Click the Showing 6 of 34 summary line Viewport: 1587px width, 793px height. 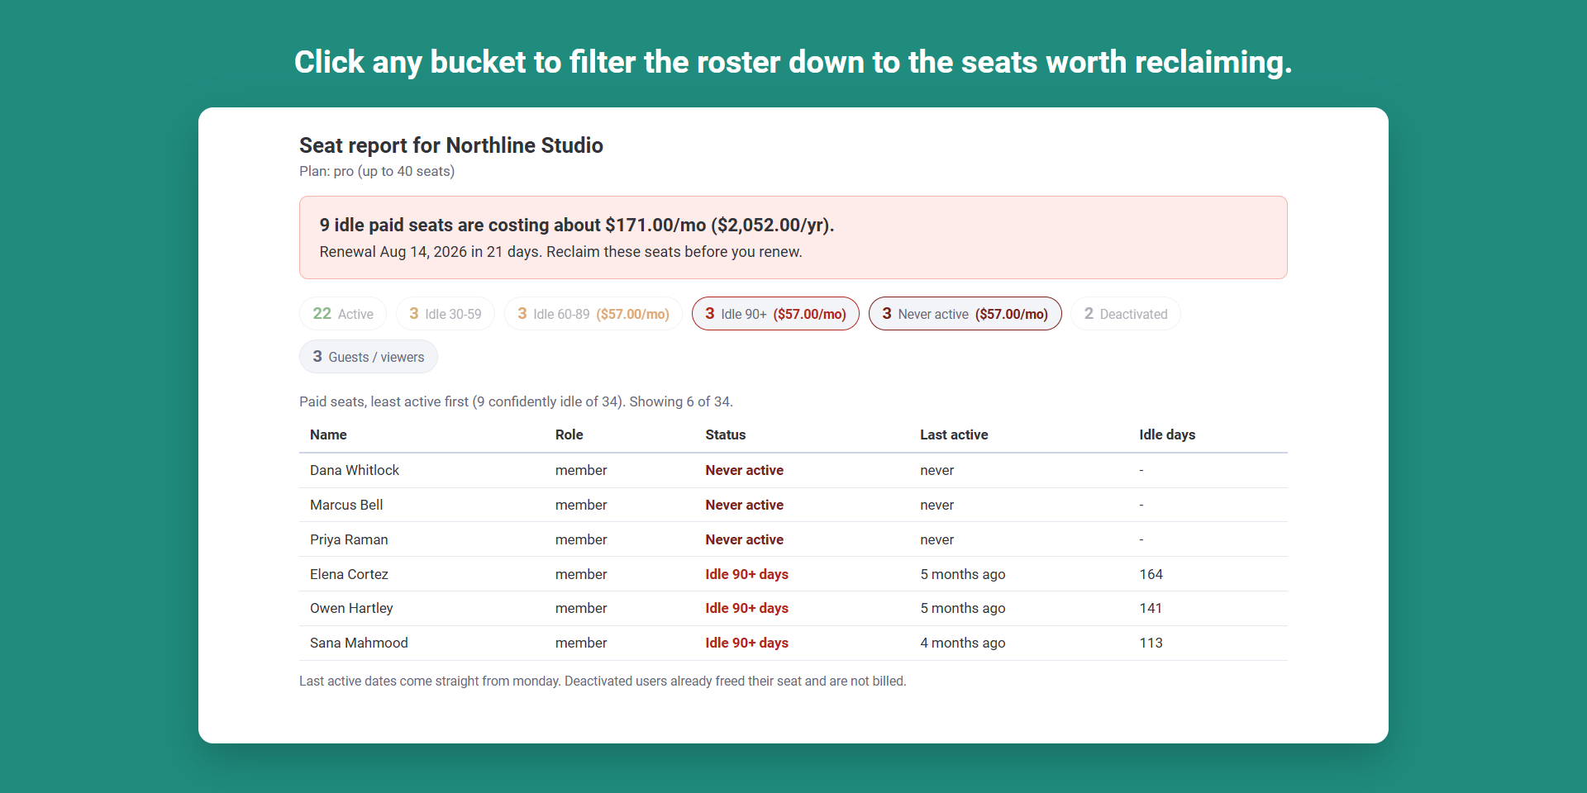[x=516, y=401]
